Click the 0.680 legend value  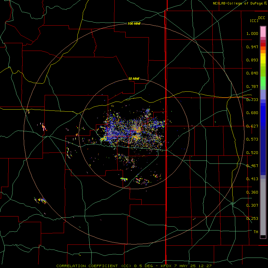[x=252, y=113]
